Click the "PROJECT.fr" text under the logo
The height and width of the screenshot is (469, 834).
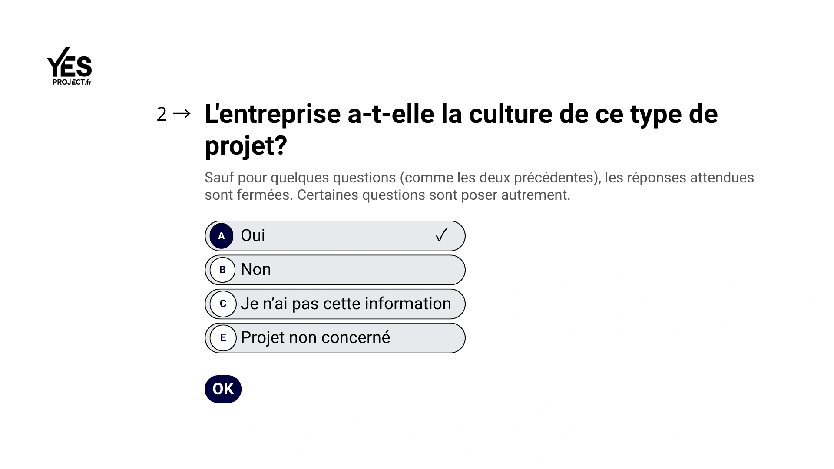click(x=72, y=82)
